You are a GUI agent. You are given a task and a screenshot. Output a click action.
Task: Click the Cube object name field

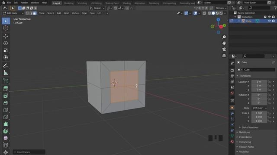pos(259,70)
